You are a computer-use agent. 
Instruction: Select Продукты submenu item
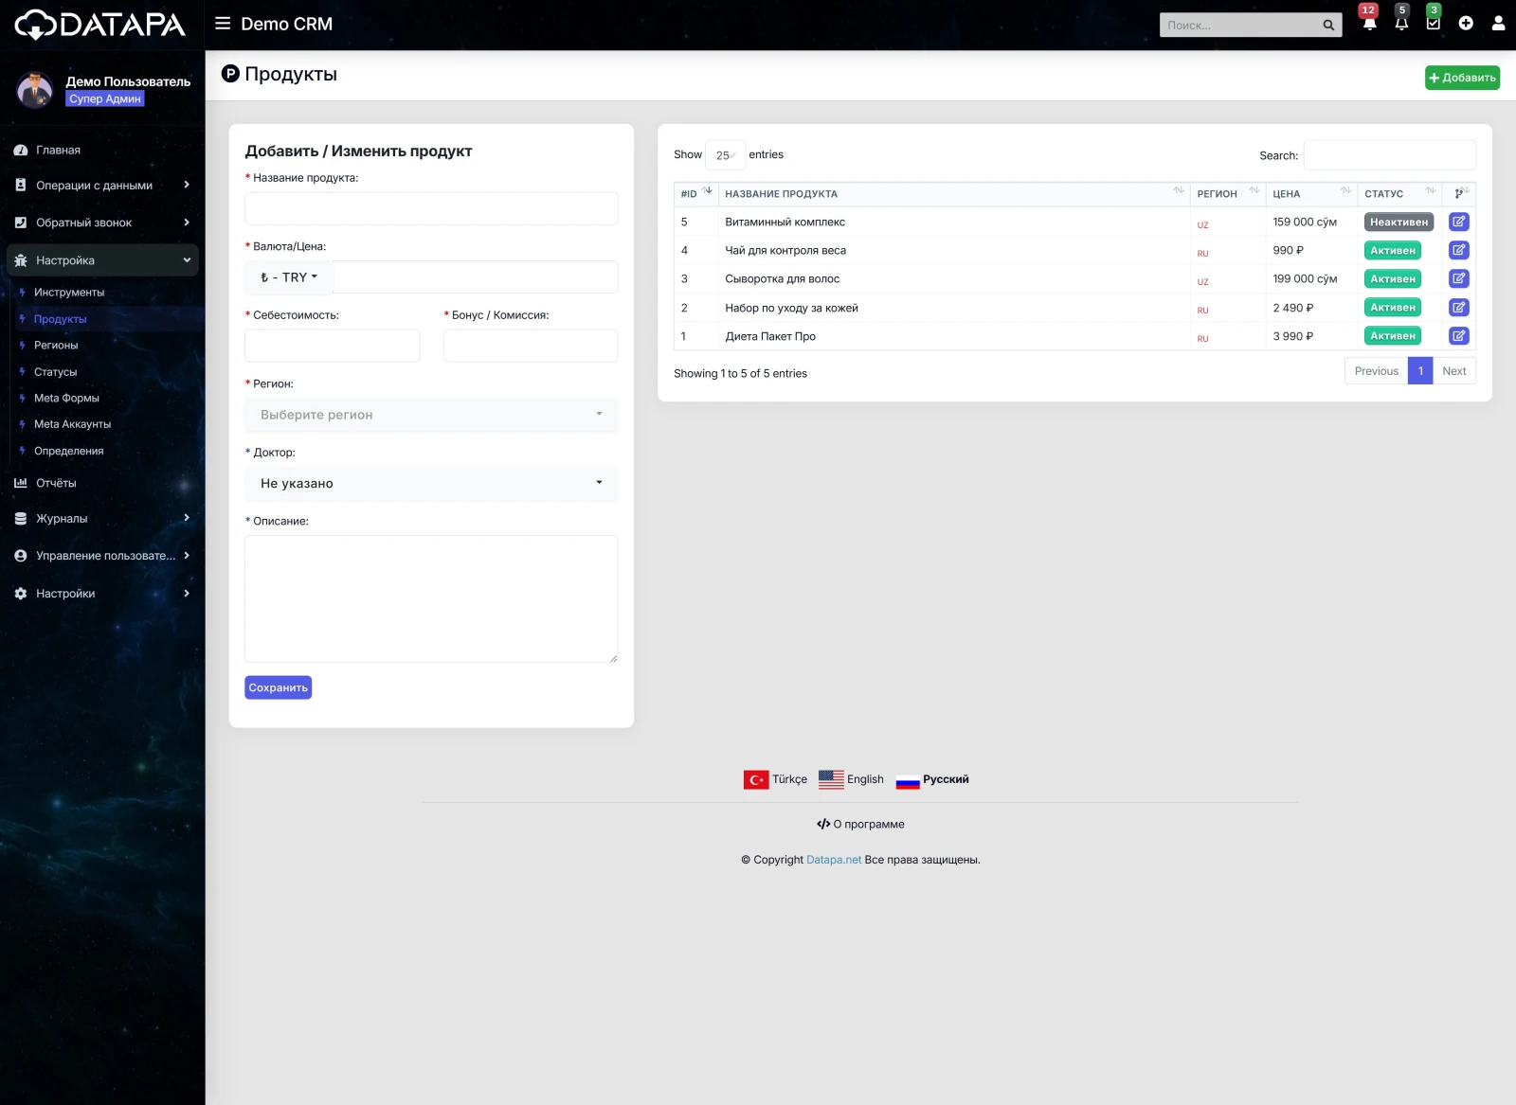click(x=60, y=319)
